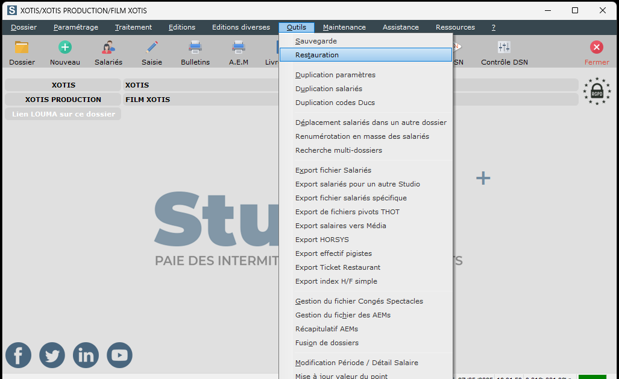The height and width of the screenshot is (379, 619).
Task: Select Modification Période / Détail Salaire
Action: pos(366,363)
